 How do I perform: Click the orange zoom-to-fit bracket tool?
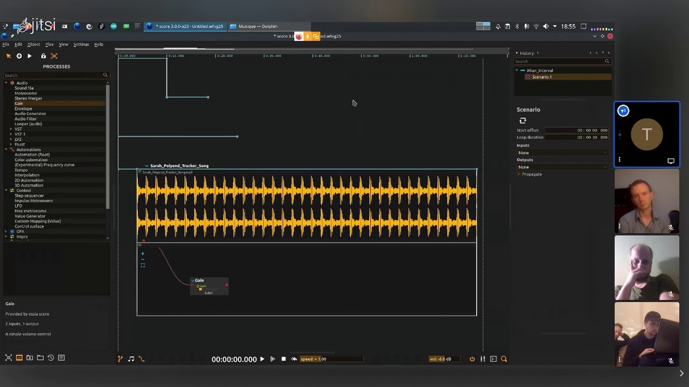pos(54,56)
